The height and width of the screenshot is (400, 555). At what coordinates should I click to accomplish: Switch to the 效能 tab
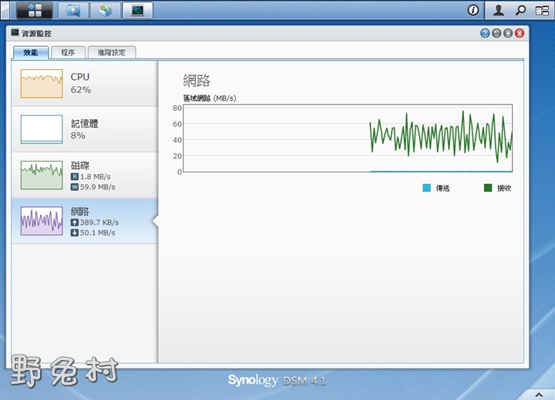tap(31, 52)
